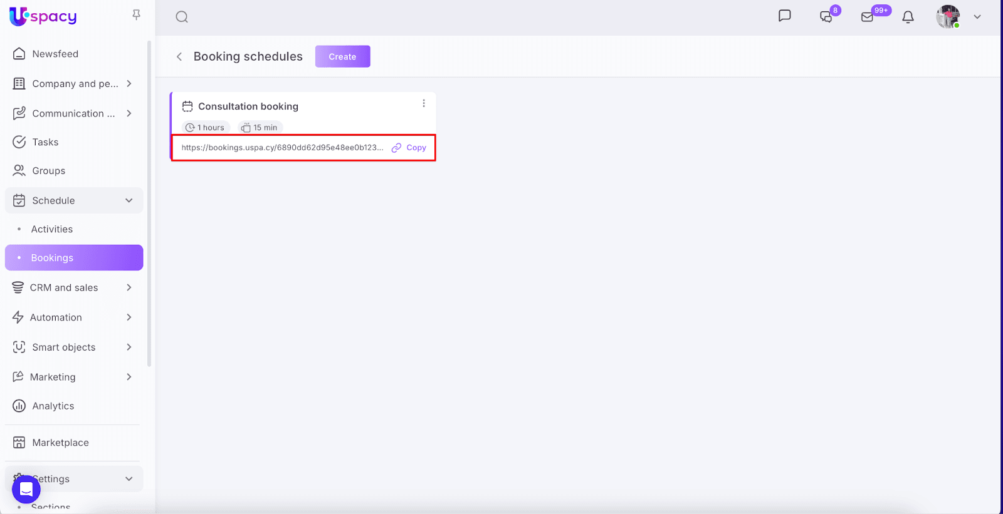Open the chat message icon
The image size is (1003, 514).
[x=784, y=16]
